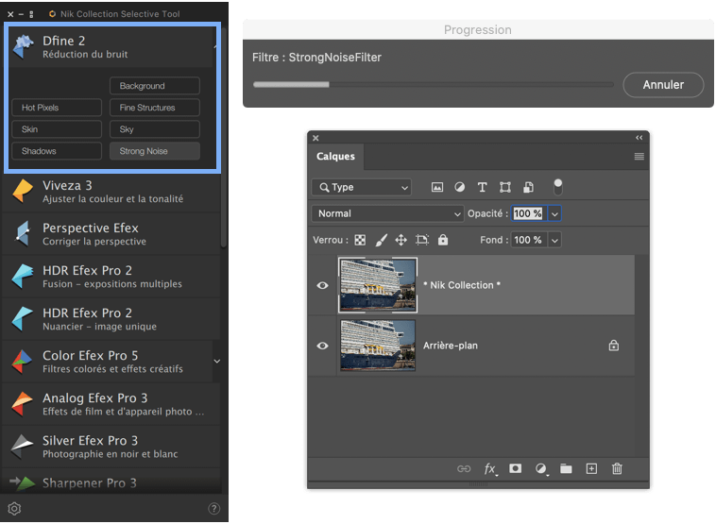Filter layers by smart object icon

(x=528, y=187)
